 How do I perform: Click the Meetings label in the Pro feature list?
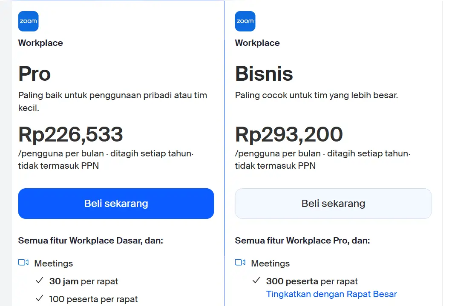pyautogui.click(x=54, y=263)
